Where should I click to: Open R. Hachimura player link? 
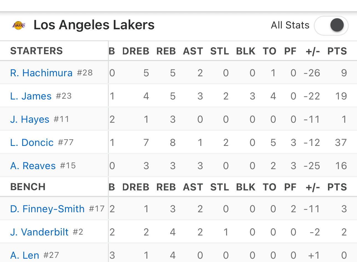pos(41,73)
